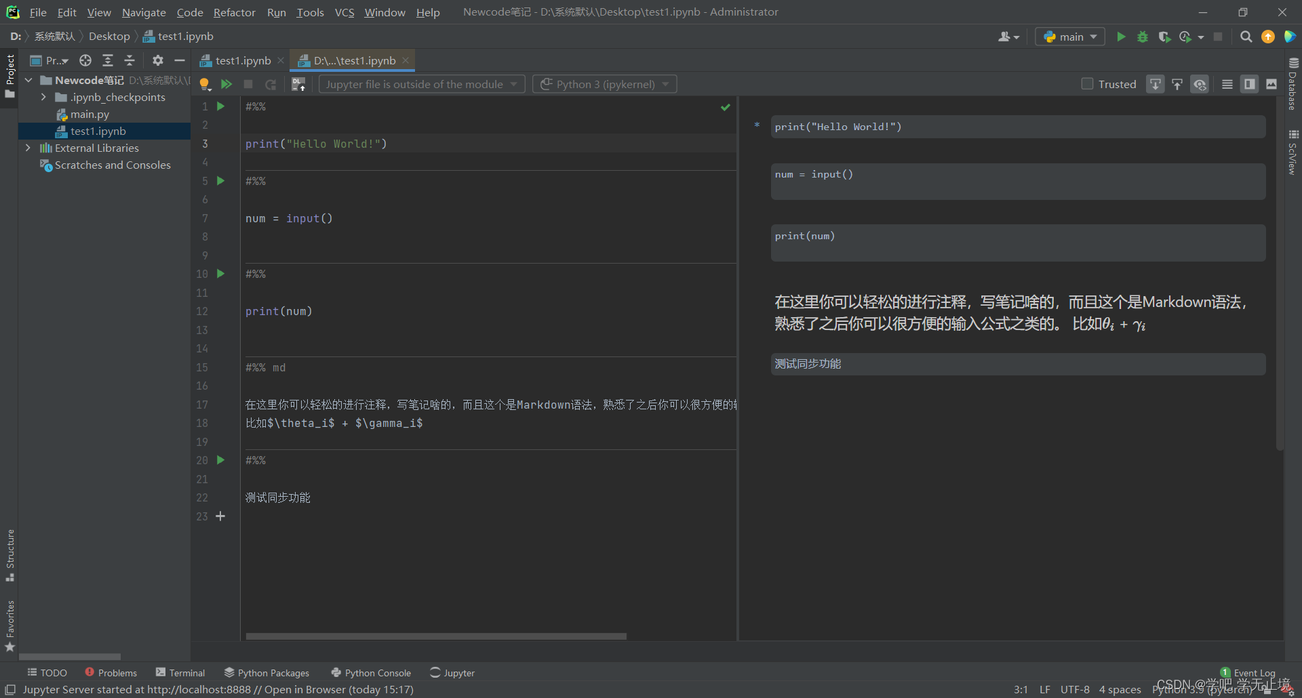The image size is (1302, 698).
Task: Toggle tool window bars in status corner
Action: [10, 690]
